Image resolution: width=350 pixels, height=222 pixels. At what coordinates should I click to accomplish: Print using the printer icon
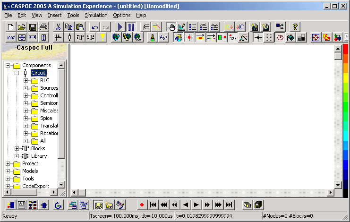(x=43, y=27)
